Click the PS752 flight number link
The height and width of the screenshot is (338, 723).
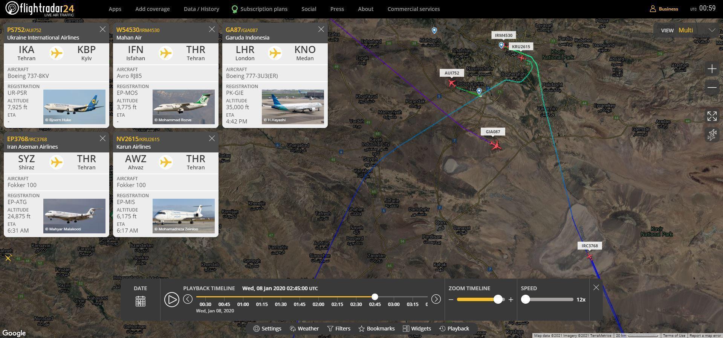16,30
